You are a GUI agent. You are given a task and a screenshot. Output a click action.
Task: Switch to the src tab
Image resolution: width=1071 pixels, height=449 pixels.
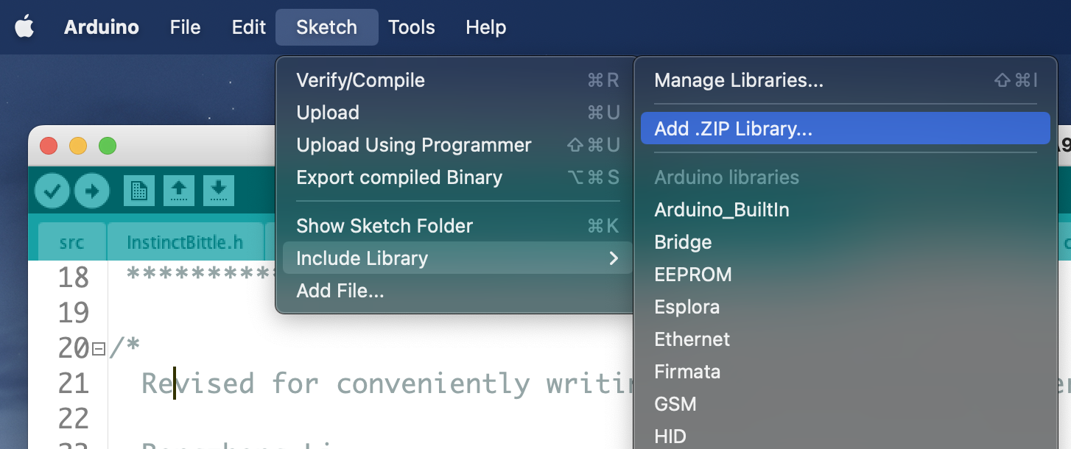(71, 242)
